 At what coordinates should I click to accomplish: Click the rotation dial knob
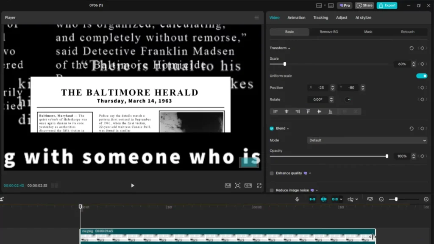348,100
